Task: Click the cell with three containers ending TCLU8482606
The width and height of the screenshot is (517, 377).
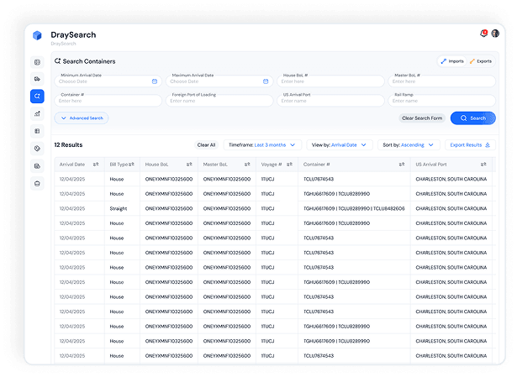Action: point(354,209)
